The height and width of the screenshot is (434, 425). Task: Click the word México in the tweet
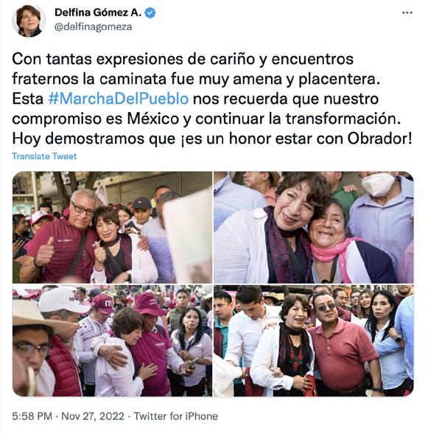(x=153, y=119)
